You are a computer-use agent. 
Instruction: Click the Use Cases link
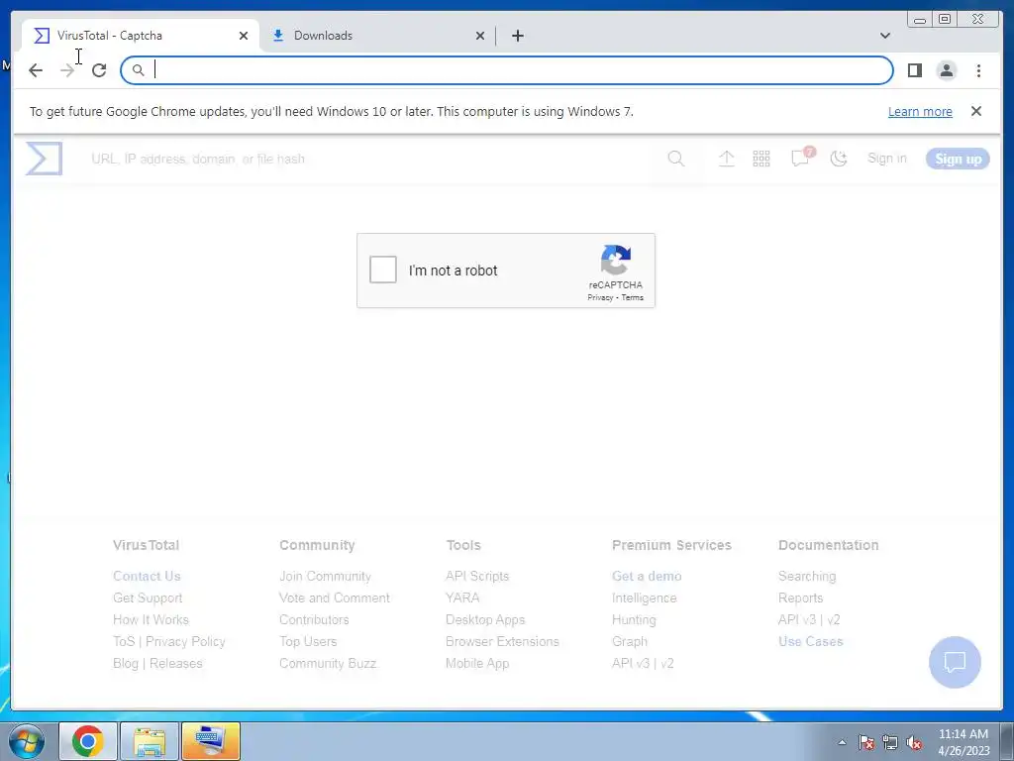(811, 641)
